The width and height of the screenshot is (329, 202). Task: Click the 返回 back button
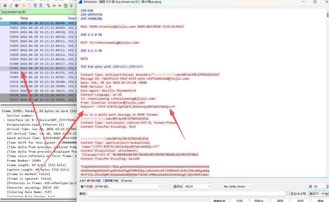click(x=280, y=200)
